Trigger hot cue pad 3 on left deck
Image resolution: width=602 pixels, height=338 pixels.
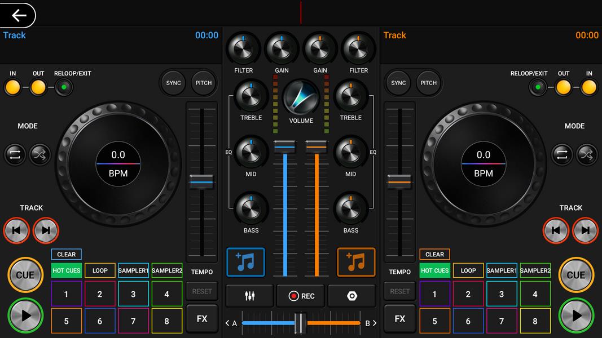click(x=133, y=294)
